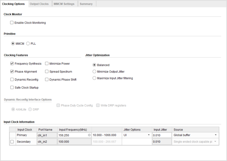Choose Maximize Input Jitter filtering
The image size is (227, 161).
[x=94, y=78]
